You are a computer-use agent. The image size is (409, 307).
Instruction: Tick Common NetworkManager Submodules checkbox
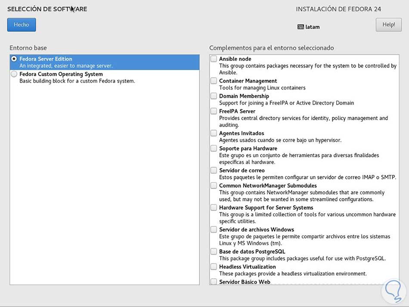coord(214,186)
